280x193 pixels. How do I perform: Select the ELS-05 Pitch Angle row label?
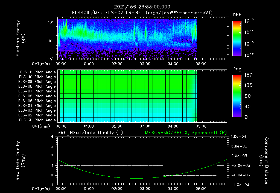click(x=37, y=101)
